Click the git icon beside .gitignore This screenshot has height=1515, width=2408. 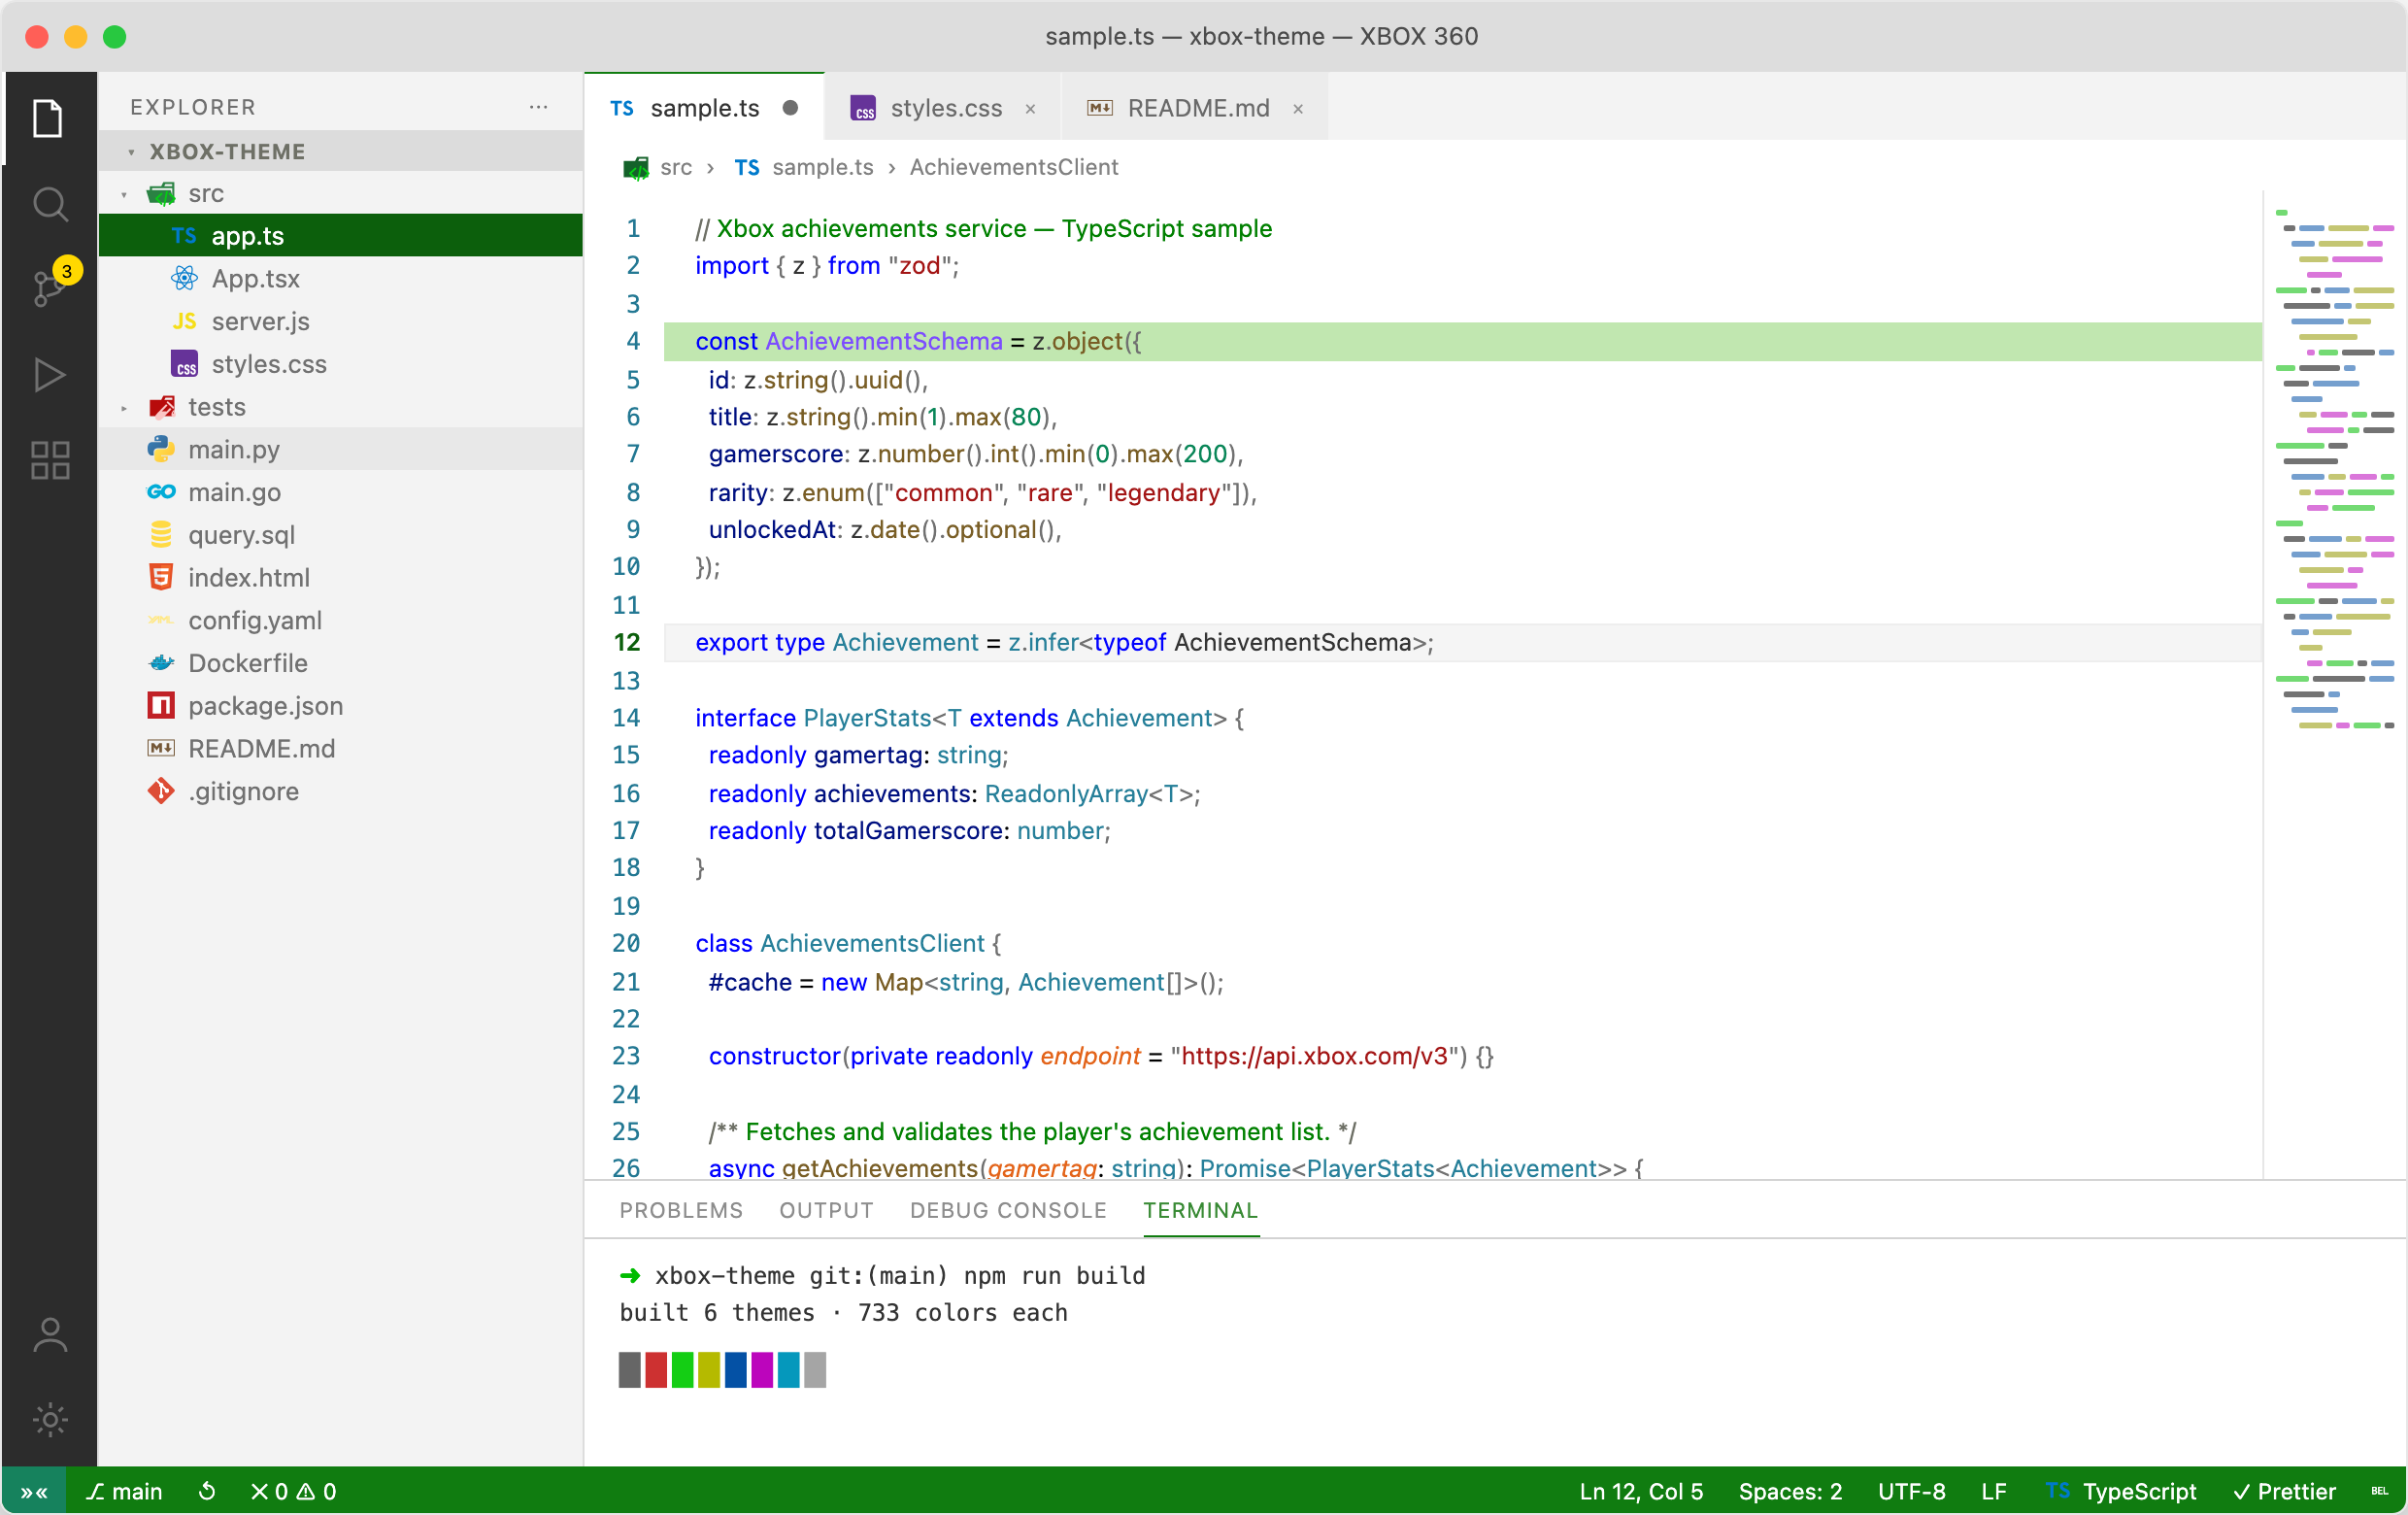click(x=161, y=790)
